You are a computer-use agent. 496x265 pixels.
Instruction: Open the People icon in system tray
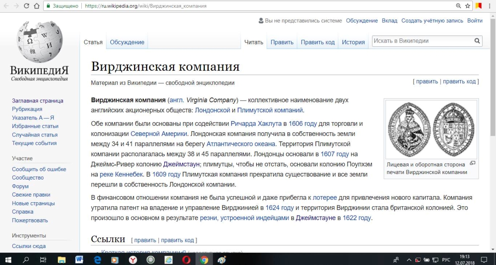396,260
